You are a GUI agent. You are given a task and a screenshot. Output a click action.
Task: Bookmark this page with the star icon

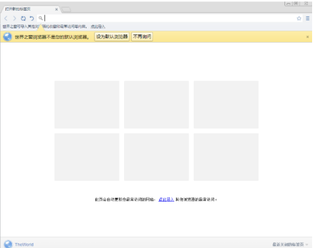pos(299,18)
